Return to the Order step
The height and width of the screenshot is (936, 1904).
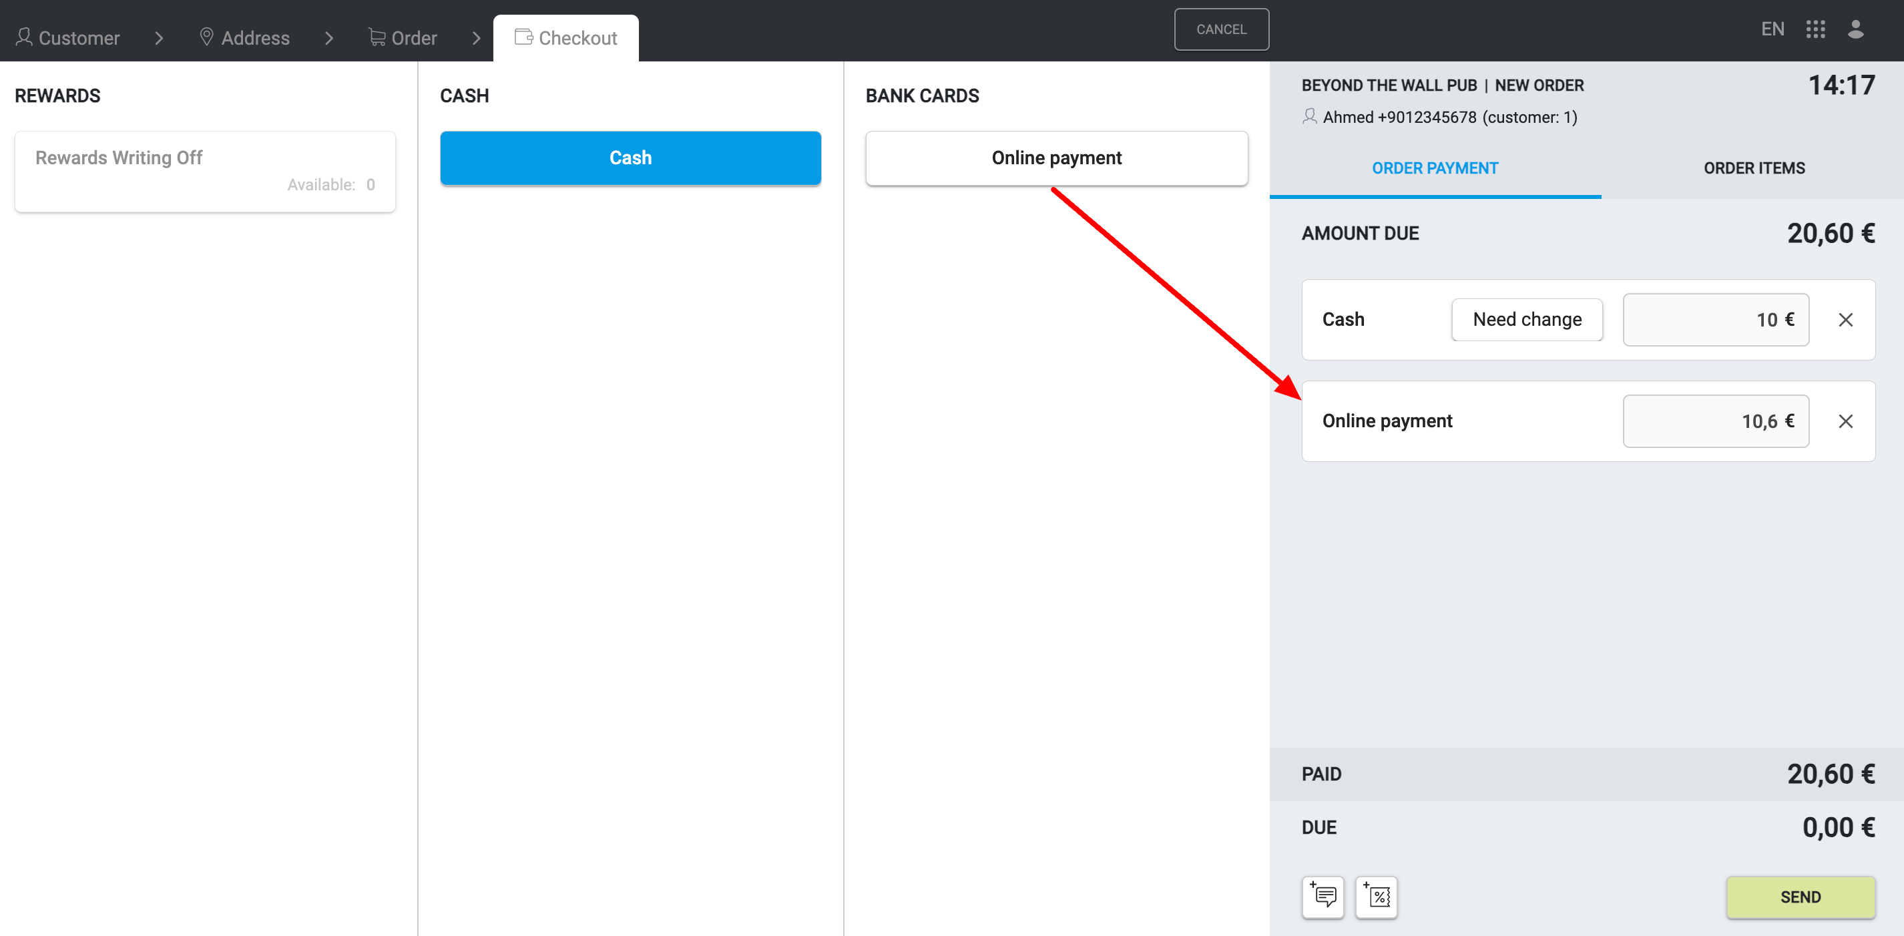pos(403,37)
